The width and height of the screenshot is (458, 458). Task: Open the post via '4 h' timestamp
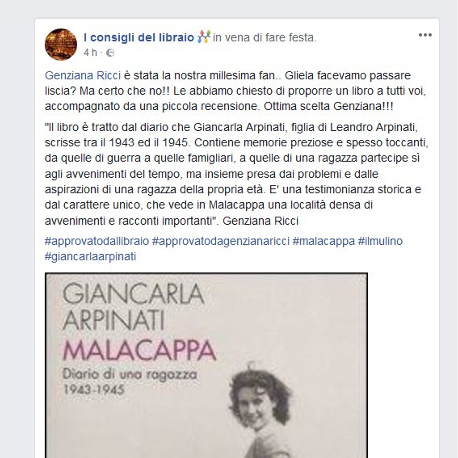(x=90, y=53)
